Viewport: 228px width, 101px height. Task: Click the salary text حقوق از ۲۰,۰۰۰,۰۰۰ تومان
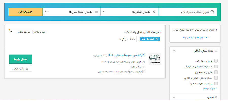[x=112, y=72]
